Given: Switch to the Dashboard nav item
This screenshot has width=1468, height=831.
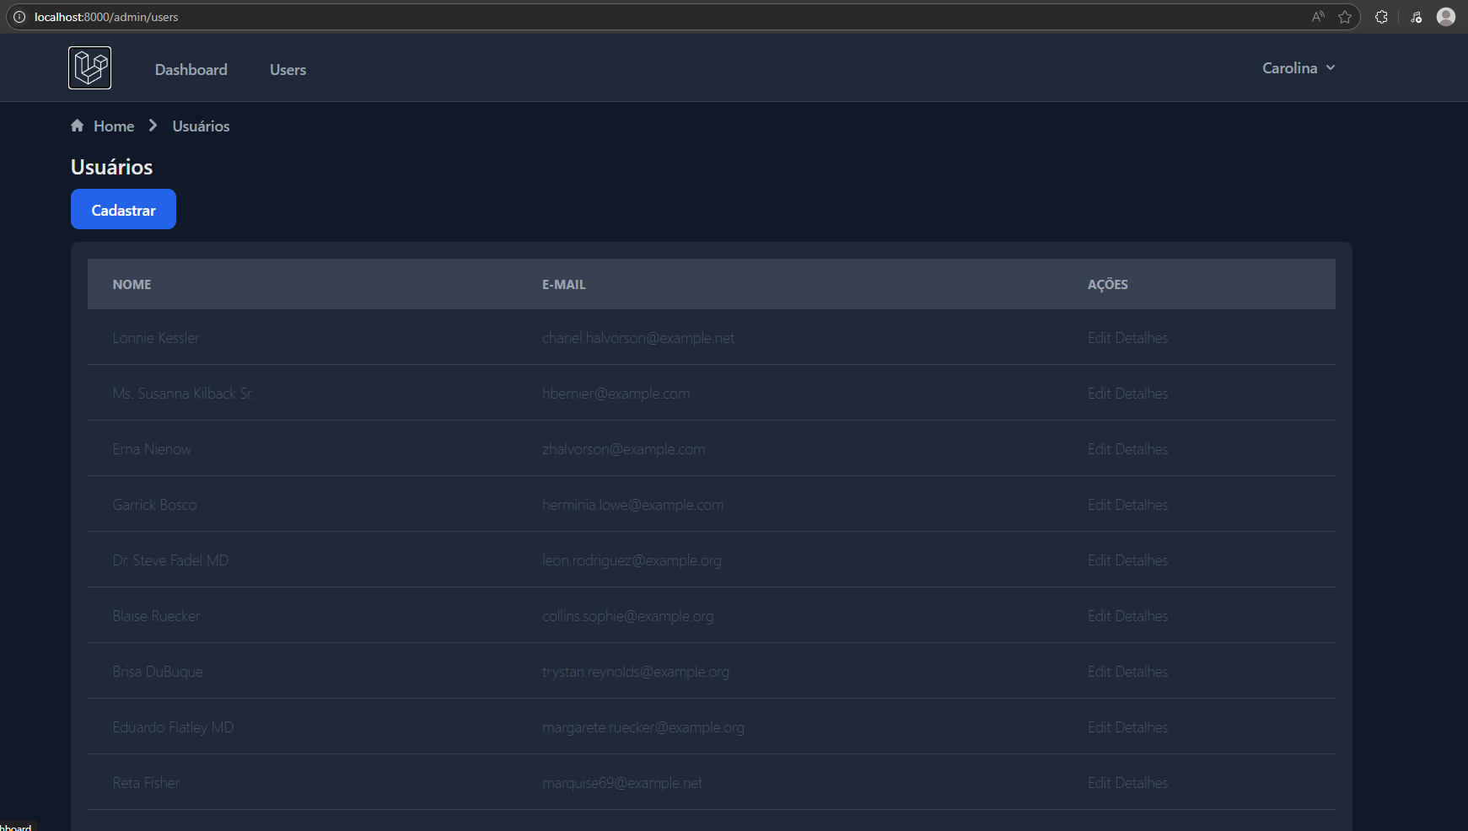Looking at the screenshot, I should [191, 69].
